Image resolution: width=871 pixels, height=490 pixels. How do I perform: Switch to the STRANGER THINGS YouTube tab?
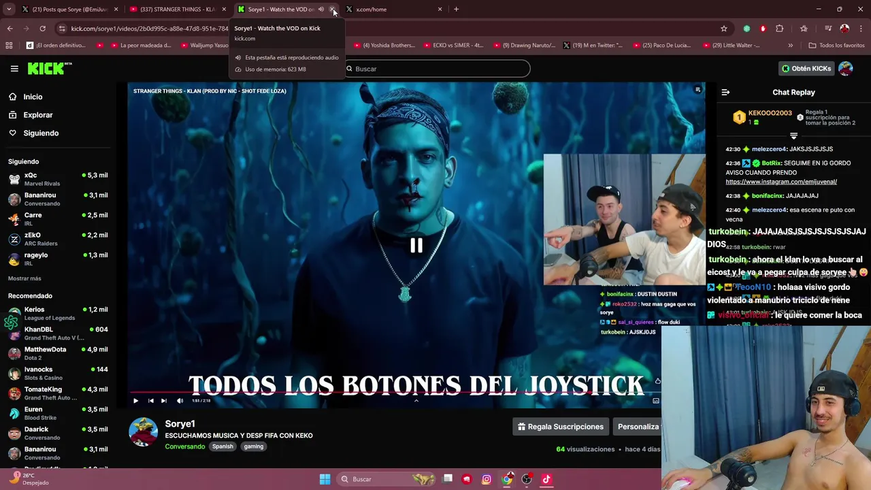click(x=177, y=10)
